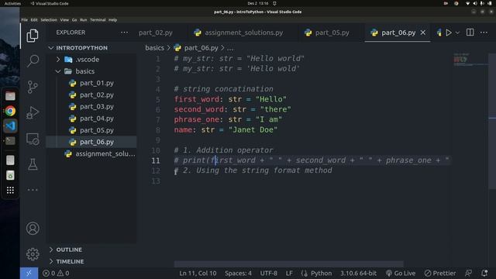Close the part_06.py tab

point(423,33)
